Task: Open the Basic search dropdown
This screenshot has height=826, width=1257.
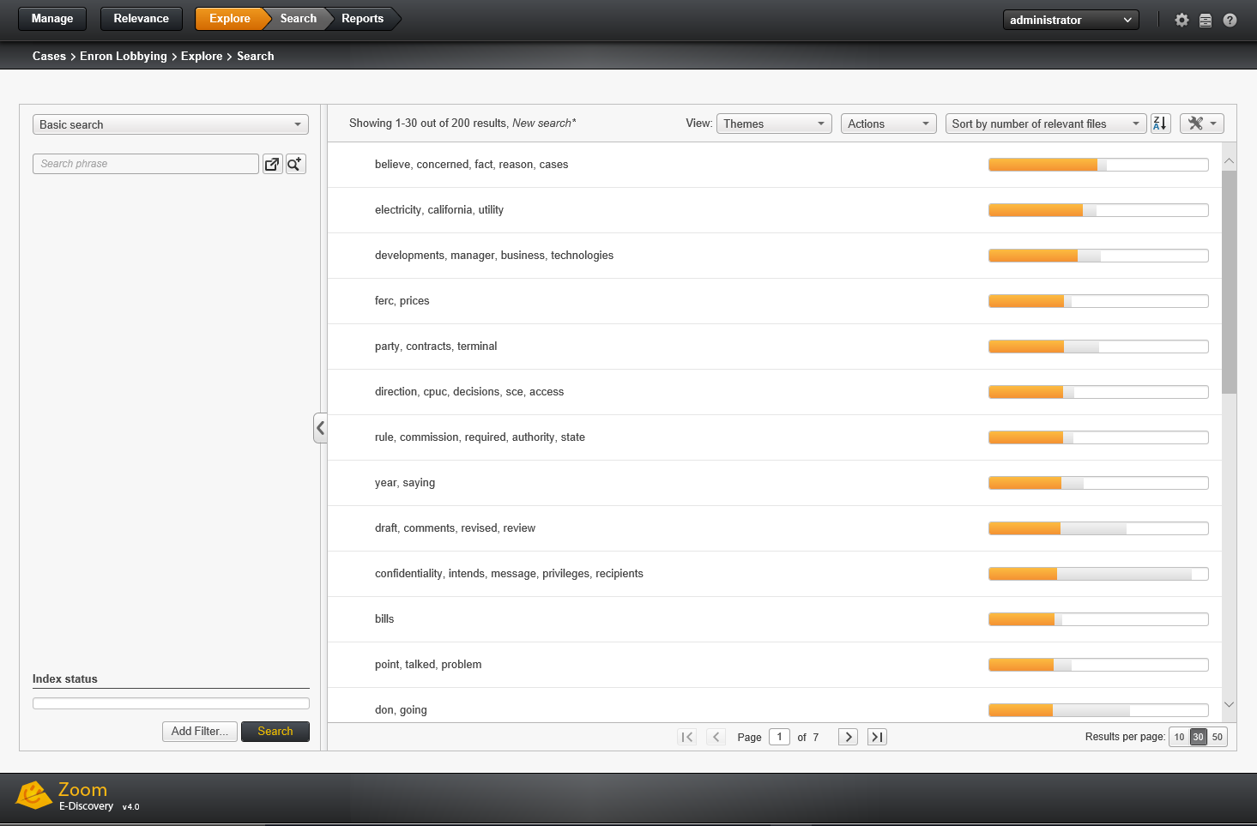Action: click(170, 124)
